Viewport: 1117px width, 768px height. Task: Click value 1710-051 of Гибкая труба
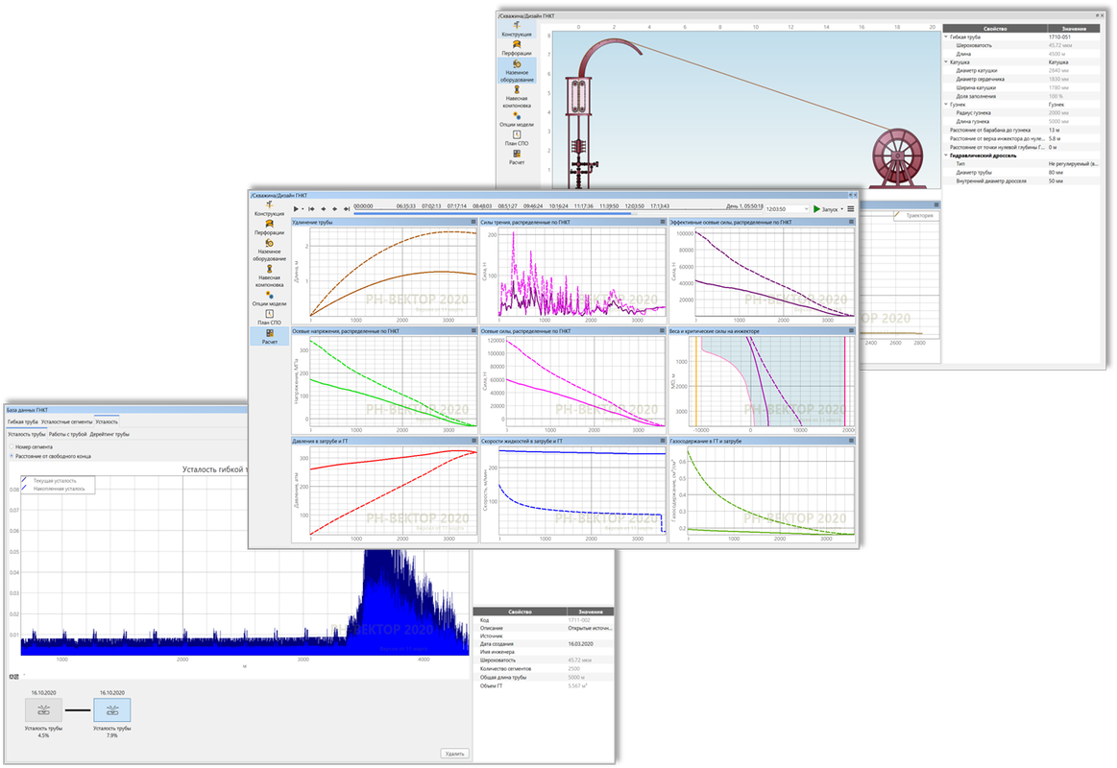click(x=1059, y=37)
